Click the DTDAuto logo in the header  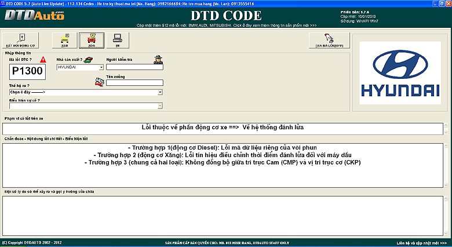click(35, 15)
